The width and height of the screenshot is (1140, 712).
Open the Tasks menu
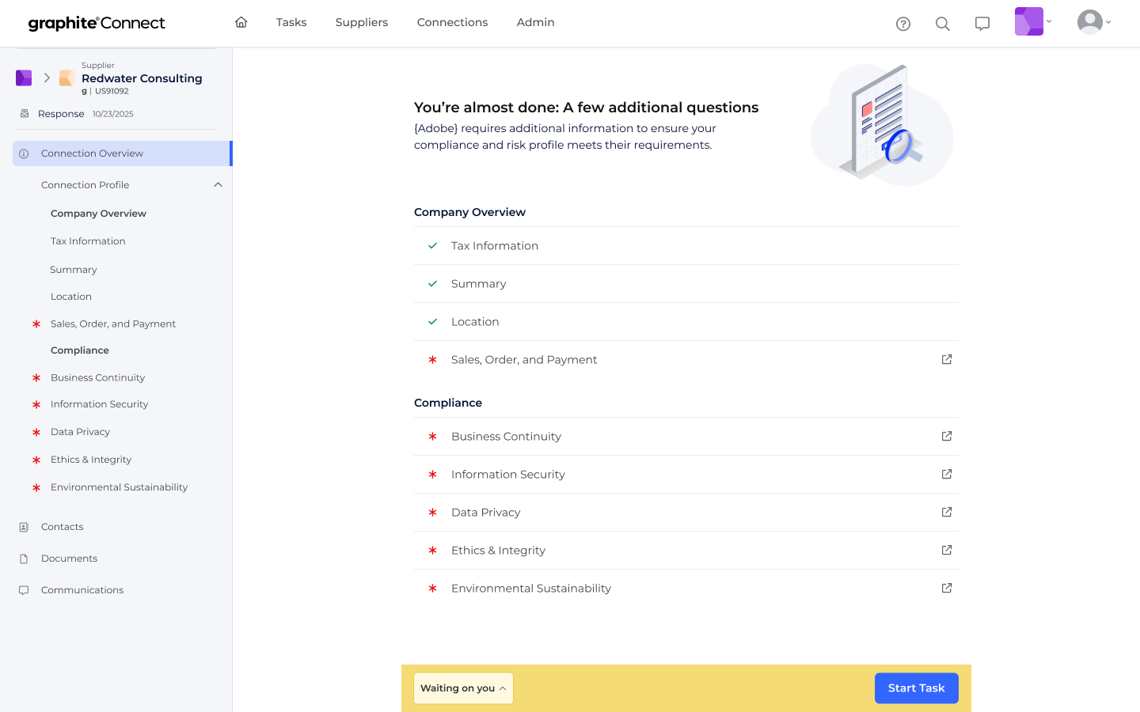click(291, 22)
